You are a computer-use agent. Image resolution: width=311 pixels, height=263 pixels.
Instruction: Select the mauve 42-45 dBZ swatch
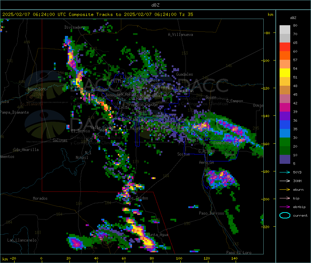(x=285, y=99)
